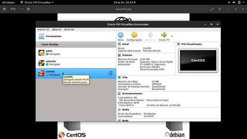Click the VMSVGA graphics controller value
247x139 pixels.
click(x=156, y=84)
